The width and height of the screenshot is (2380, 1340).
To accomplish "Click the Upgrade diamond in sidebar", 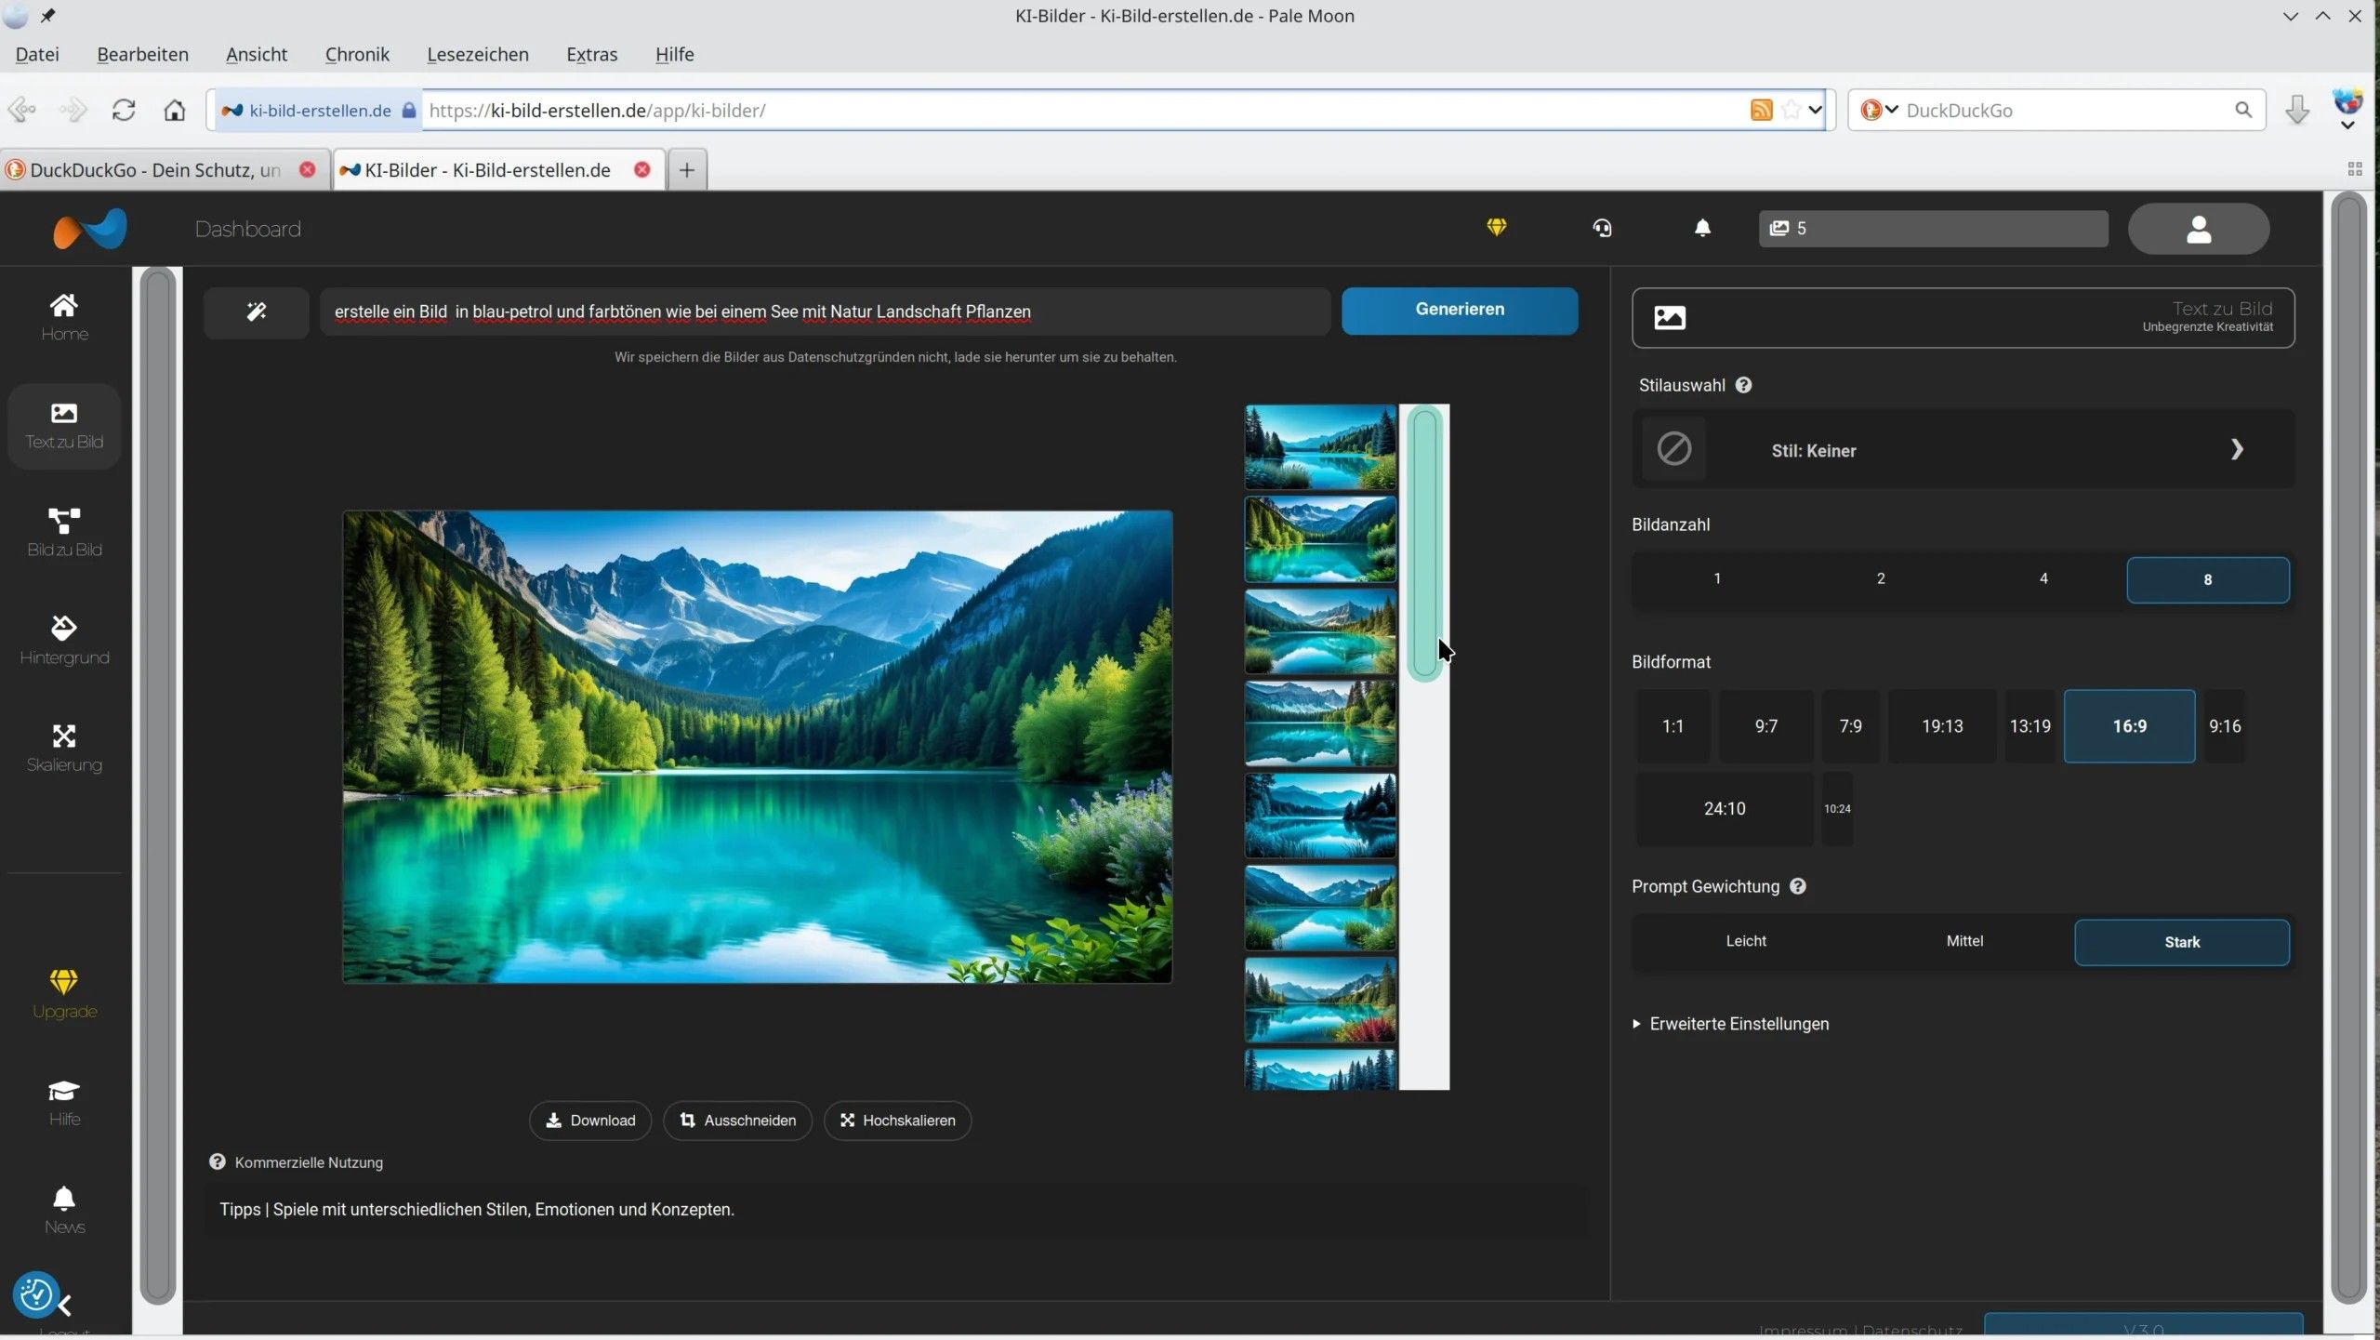I will tap(64, 993).
